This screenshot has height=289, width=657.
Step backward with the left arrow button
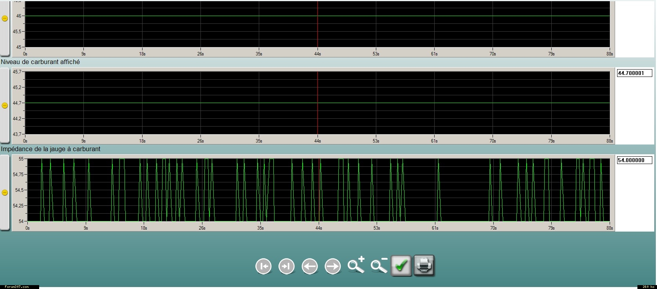[310, 266]
